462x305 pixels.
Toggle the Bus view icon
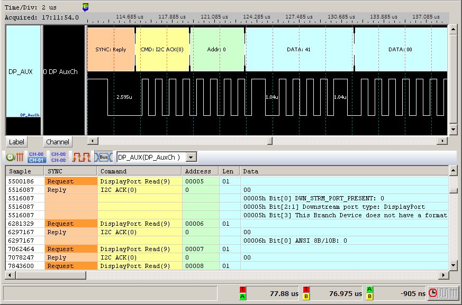point(103,157)
